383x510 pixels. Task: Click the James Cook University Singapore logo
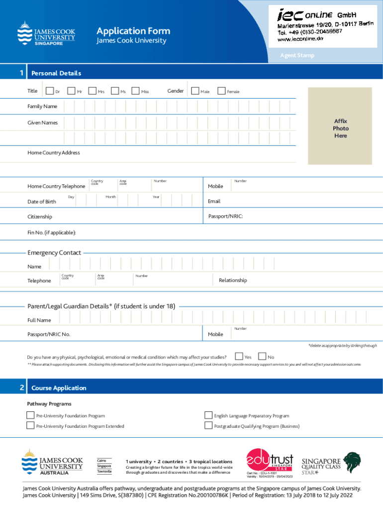46,34
